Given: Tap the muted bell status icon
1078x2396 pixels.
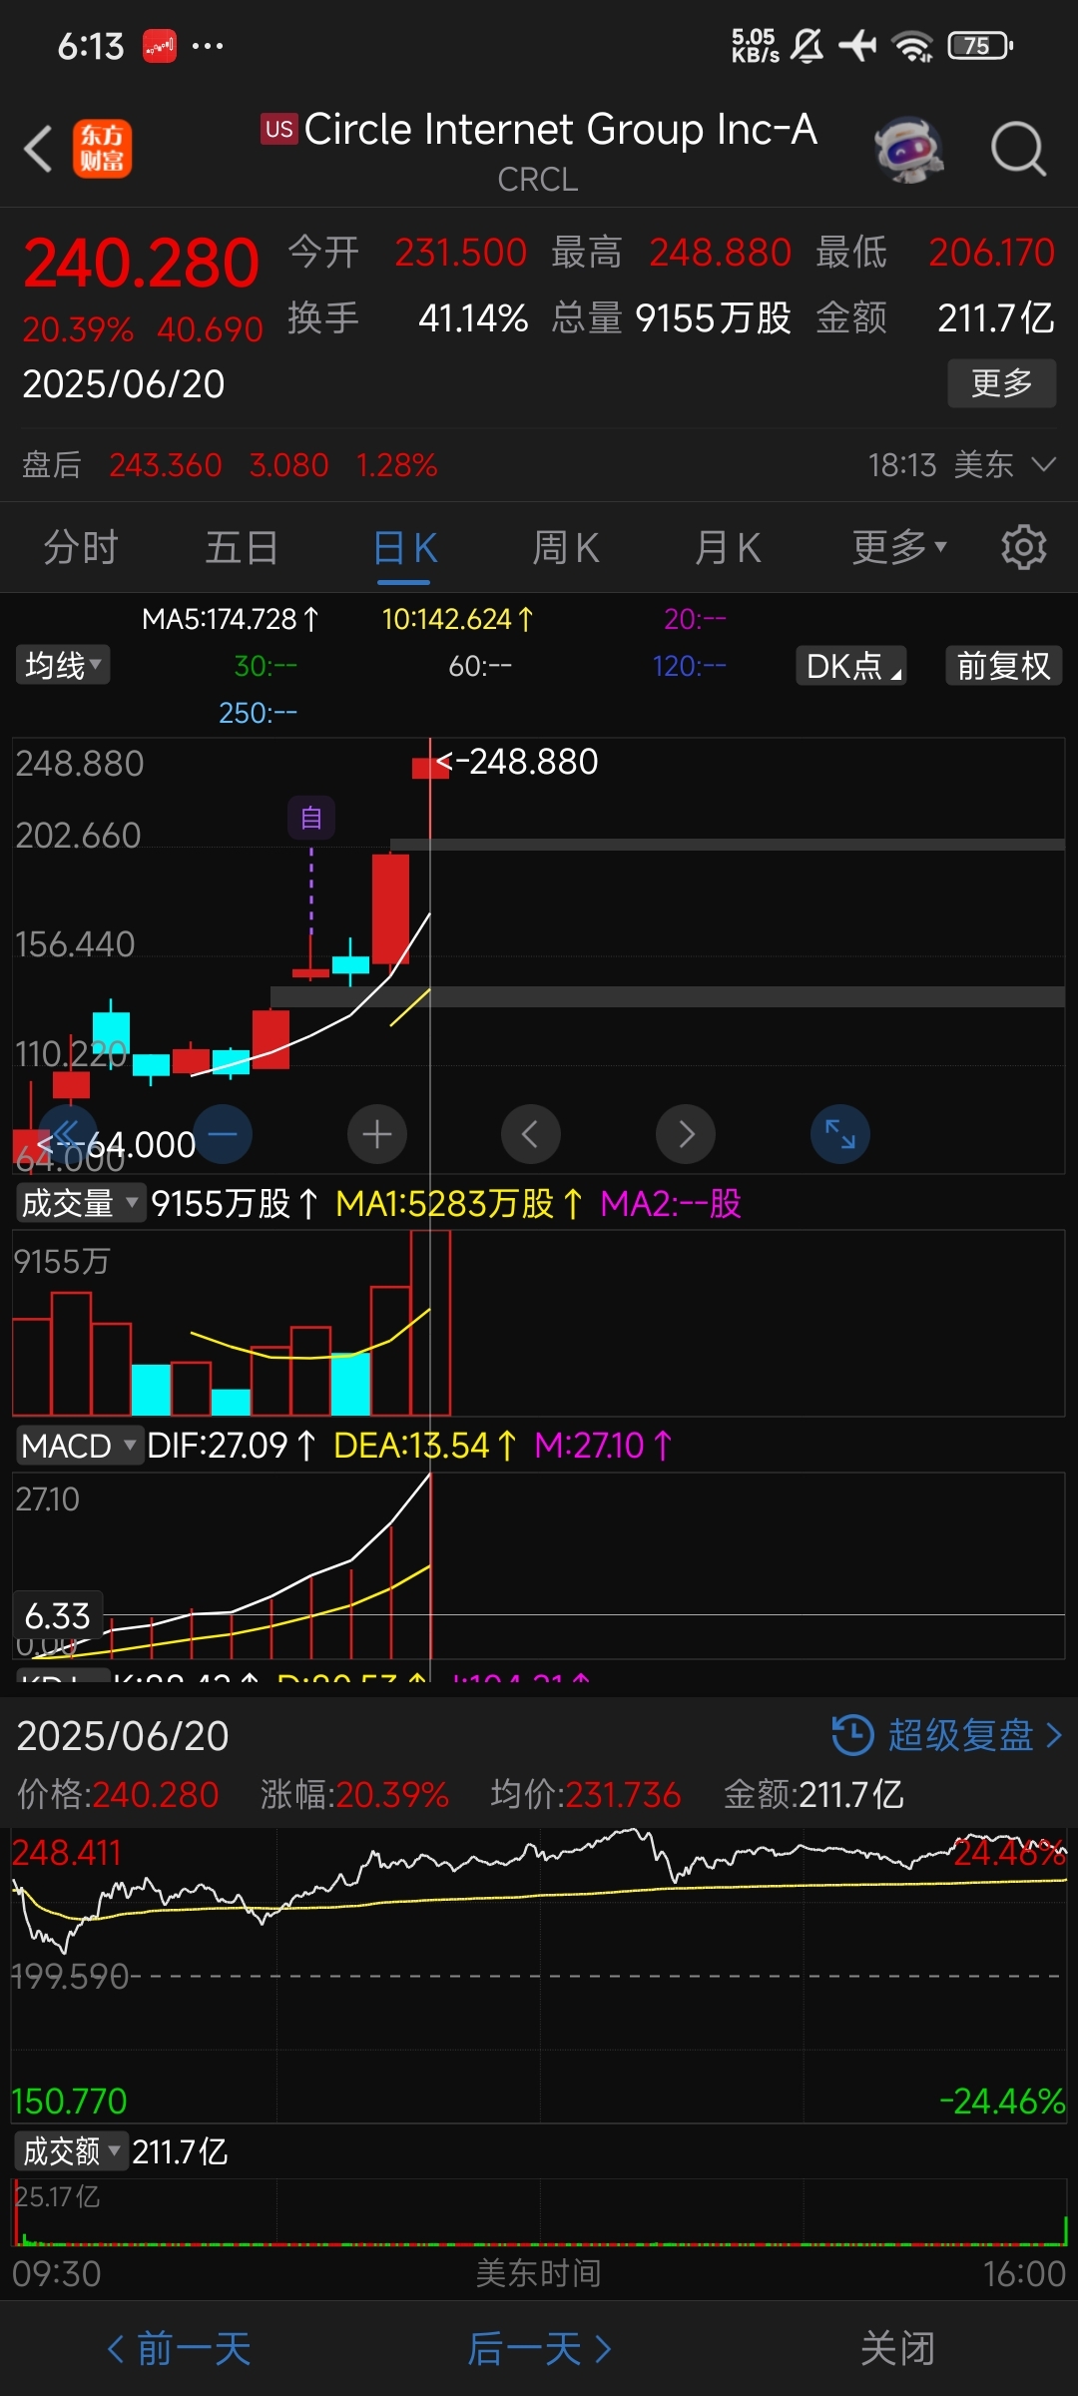Looking at the screenshot, I should pos(808,46).
